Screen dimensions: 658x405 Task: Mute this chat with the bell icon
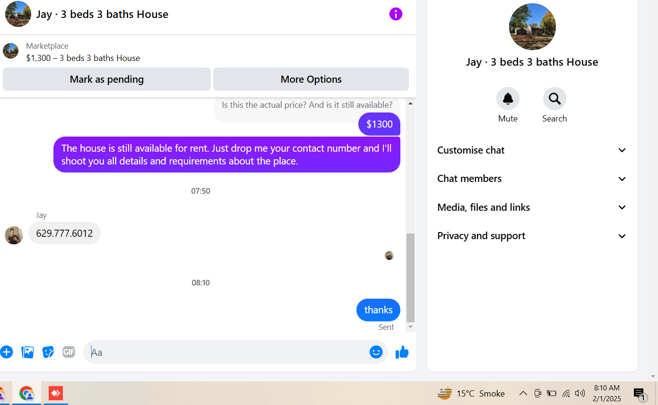pyautogui.click(x=508, y=99)
